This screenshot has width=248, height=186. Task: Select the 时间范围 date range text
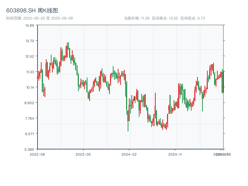(x=39, y=18)
